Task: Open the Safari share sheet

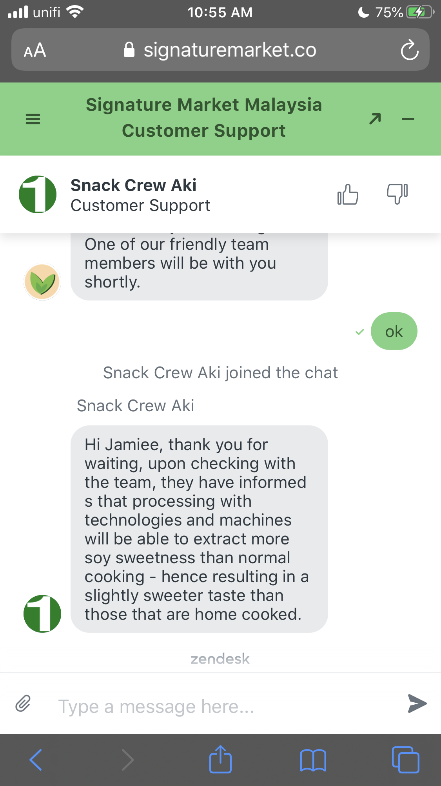Action: pyautogui.click(x=220, y=759)
